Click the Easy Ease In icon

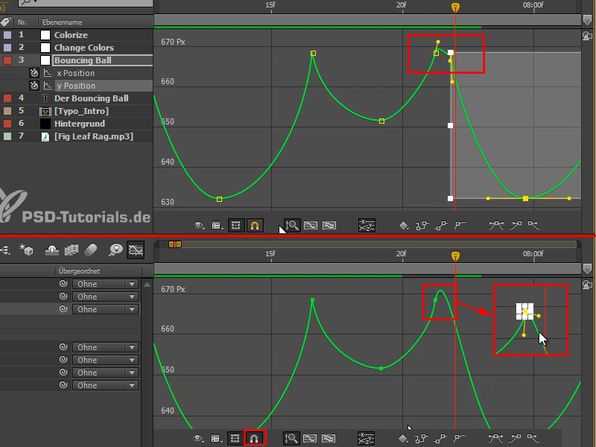click(516, 226)
